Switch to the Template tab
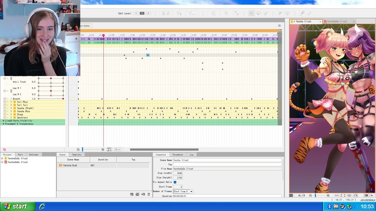The image size is (376, 211). (x=77, y=155)
